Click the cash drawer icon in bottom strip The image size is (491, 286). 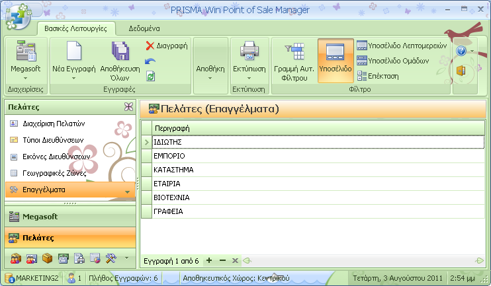(64, 258)
